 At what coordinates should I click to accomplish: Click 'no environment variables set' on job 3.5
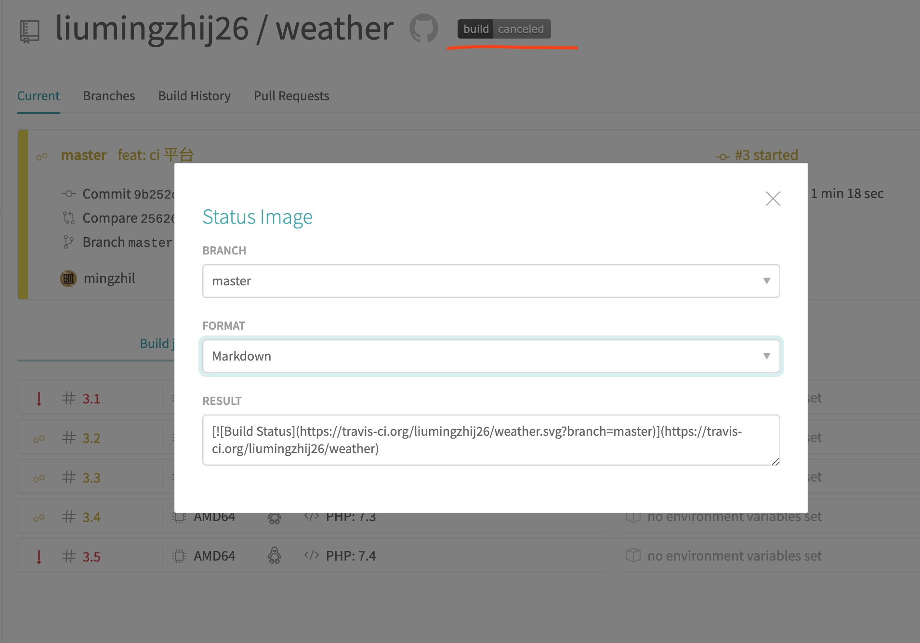(x=735, y=556)
